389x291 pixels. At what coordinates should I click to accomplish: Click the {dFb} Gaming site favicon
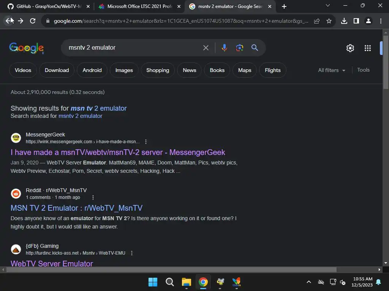(x=16, y=249)
